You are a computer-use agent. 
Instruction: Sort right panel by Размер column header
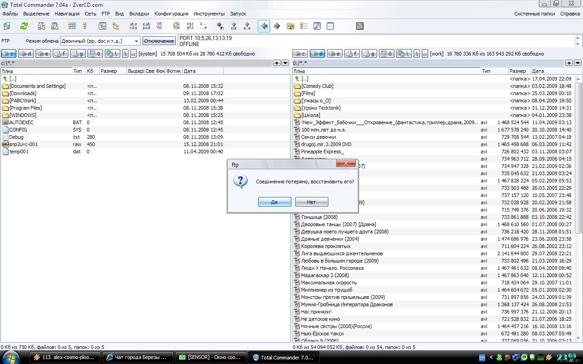519,71
